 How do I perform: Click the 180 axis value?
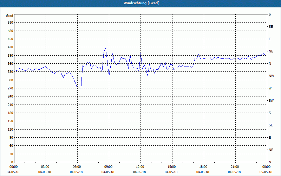11,113
